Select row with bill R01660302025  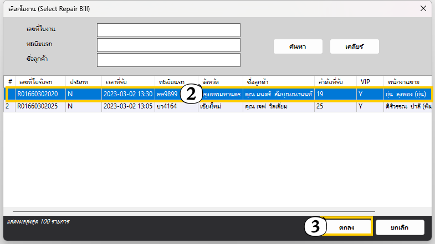click(x=40, y=106)
